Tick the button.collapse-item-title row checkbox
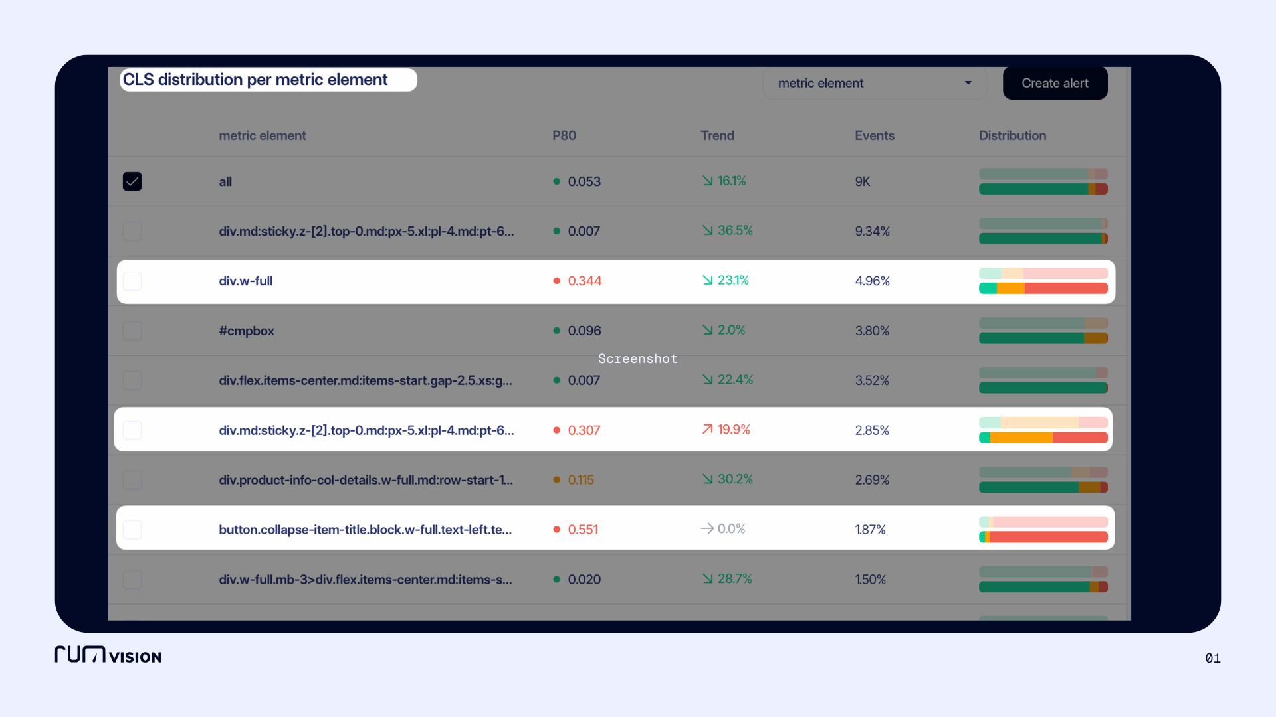1276x717 pixels. [x=132, y=530]
